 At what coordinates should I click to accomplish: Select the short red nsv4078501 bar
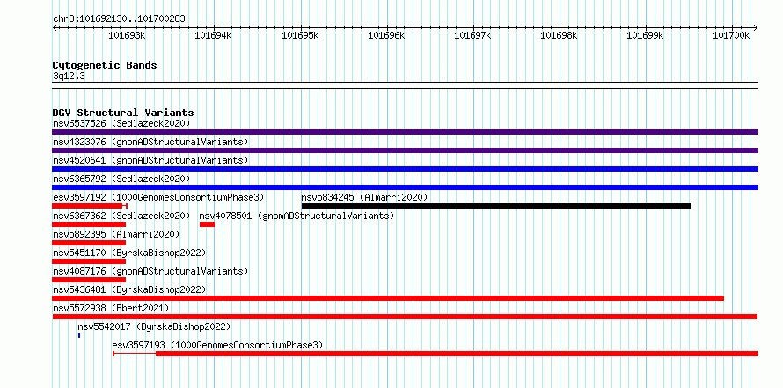point(207,224)
